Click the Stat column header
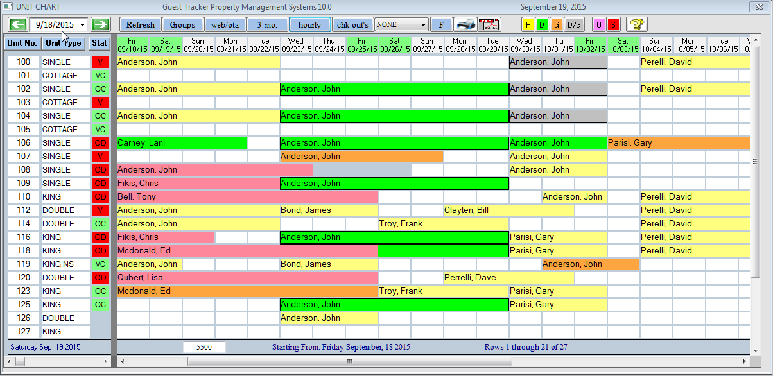 coord(100,43)
